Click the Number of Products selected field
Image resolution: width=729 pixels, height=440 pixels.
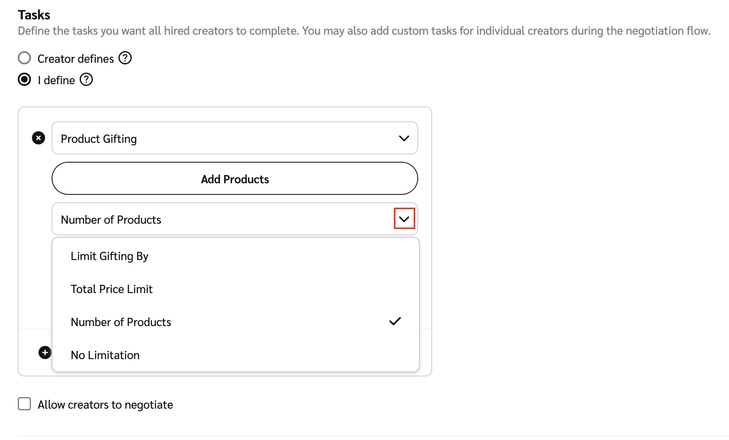click(223, 219)
